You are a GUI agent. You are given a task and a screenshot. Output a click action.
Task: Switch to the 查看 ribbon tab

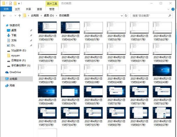[39, 9]
